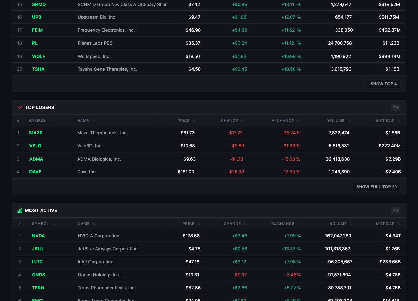Click the 20 count badge on Top Losers

[395, 107]
